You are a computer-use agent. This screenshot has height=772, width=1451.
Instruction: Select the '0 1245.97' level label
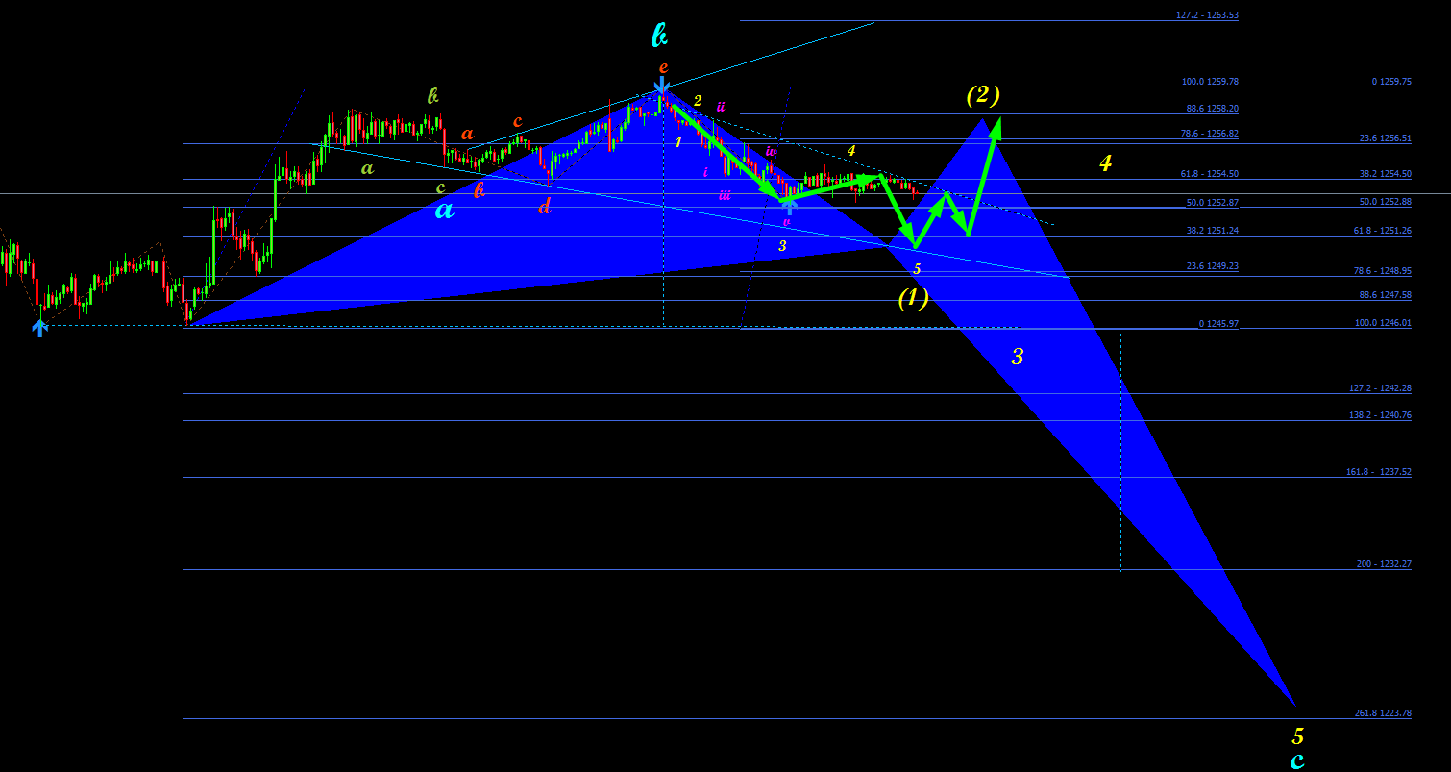tap(1218, 324)
